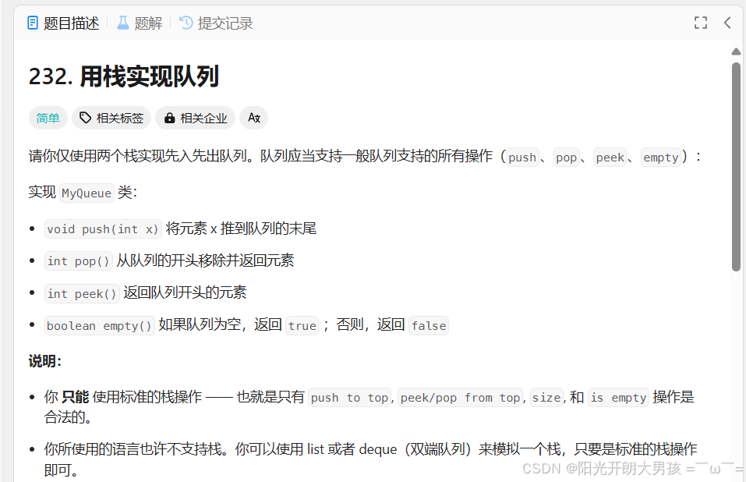Click the translation language icon button
The image size is (746, 482).
coord(253,118)
